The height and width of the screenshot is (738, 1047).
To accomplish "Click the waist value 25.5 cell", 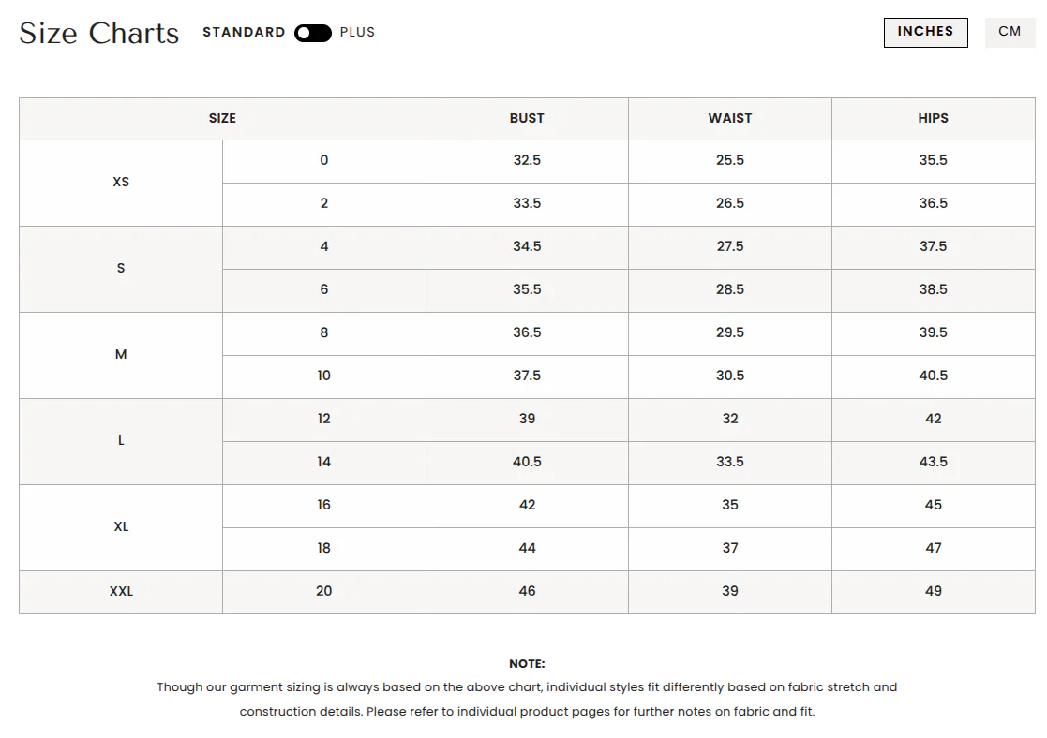I will click(x=730, y=160).
